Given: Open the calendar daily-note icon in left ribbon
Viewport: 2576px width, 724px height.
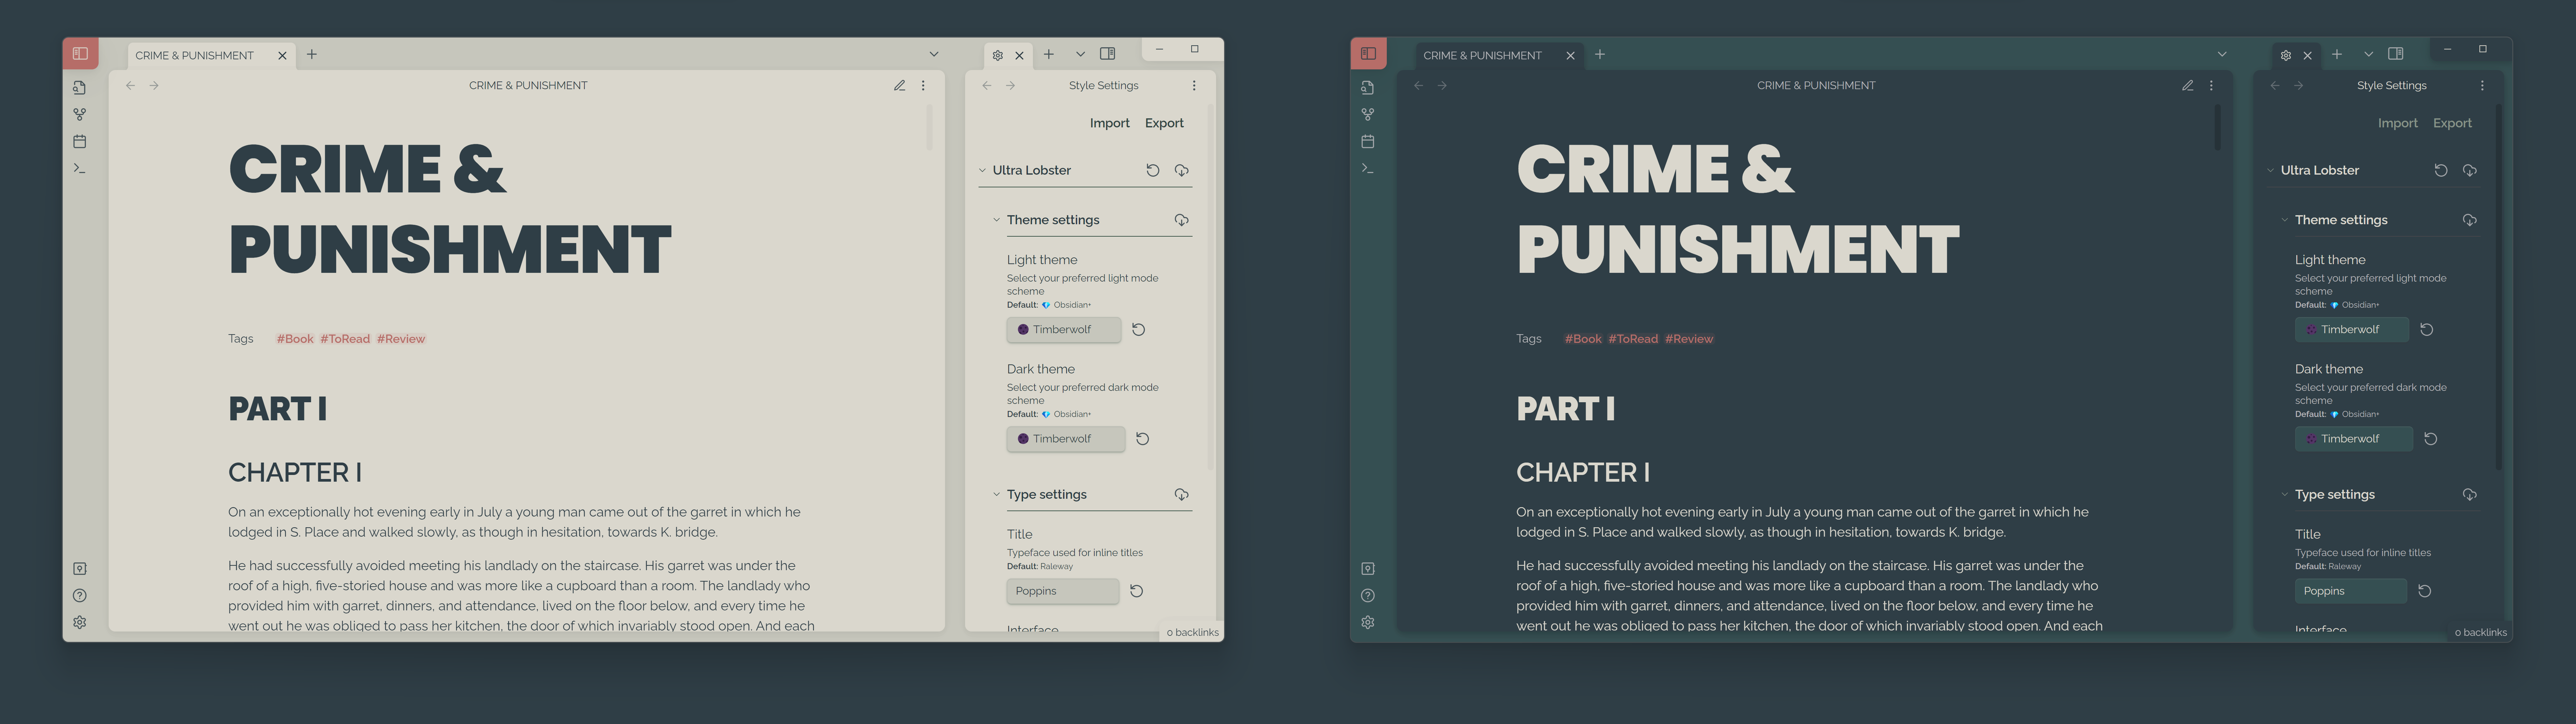Looking at the screenshot, I should 79,141.
